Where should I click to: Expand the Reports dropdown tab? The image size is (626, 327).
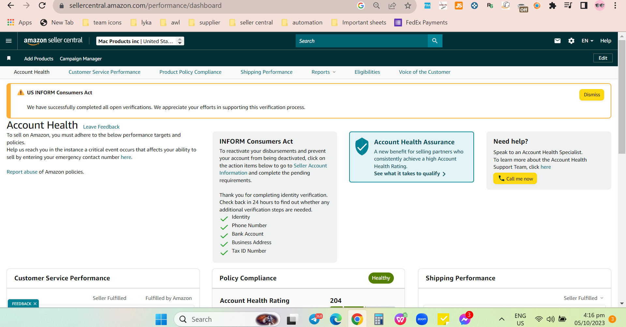pyautogui.click(x=323, y=72)
